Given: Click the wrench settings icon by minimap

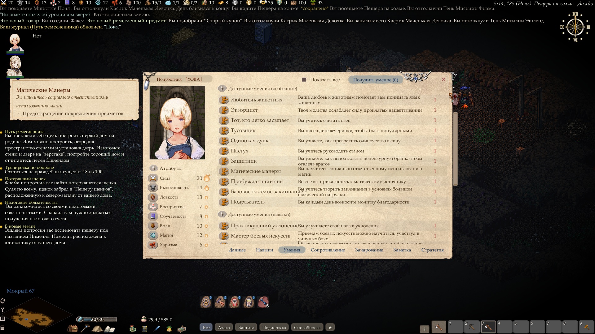Looking at the screenshot, I should tap(3, 310).
